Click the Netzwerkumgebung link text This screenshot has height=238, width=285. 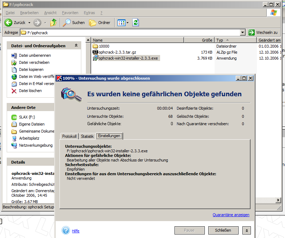(36, 145)
